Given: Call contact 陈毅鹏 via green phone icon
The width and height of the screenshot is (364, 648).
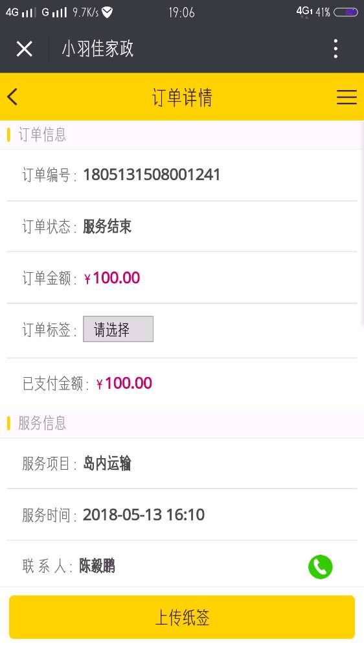Looking at the screenshot, I should [320, 566].
